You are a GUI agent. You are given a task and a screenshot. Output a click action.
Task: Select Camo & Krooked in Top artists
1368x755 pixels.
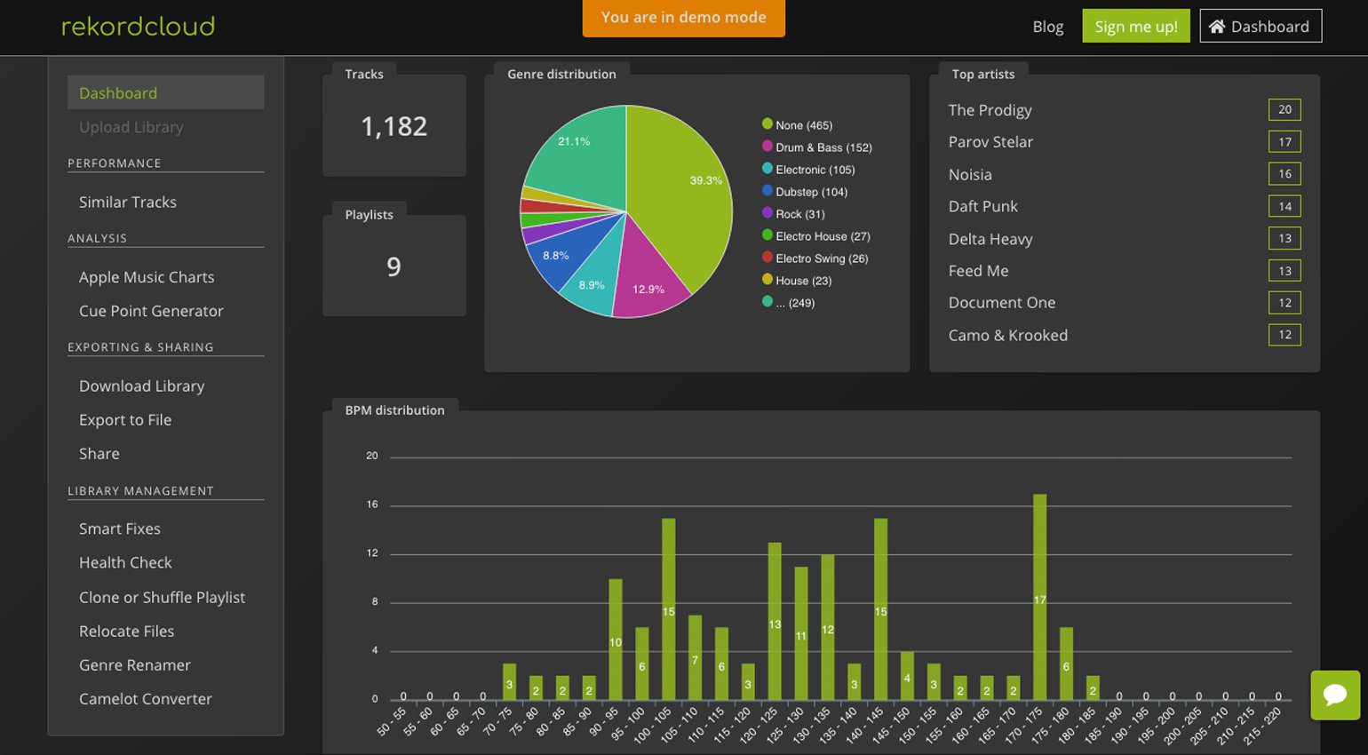click(1008, 335)
